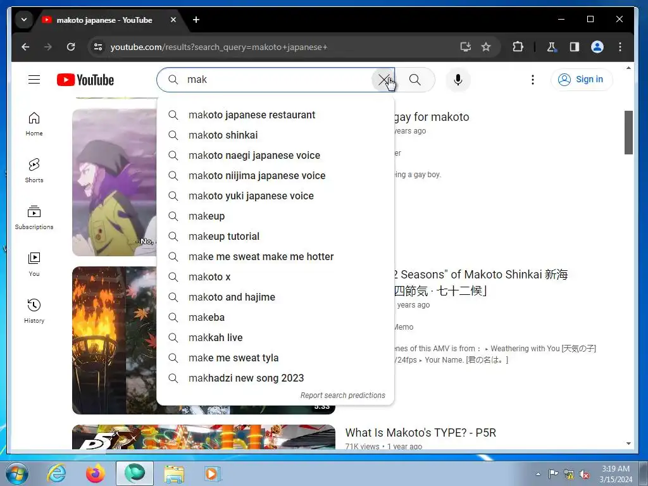Open the flaming torch video thumbnail
The width and height of the screenshot is (648, 486).
point(115,340)
